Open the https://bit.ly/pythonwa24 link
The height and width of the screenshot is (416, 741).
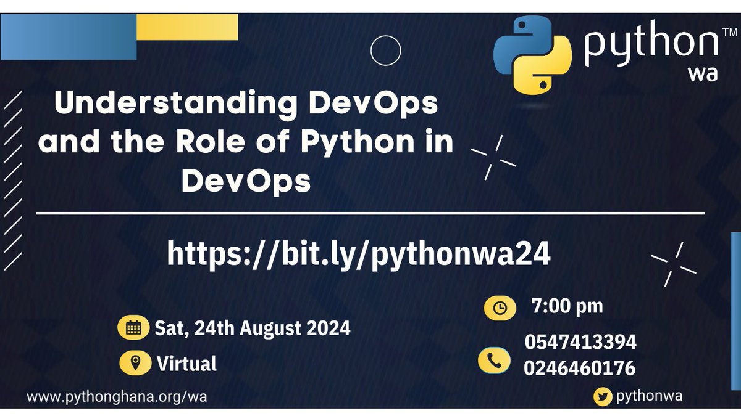[x=358, y=253]
